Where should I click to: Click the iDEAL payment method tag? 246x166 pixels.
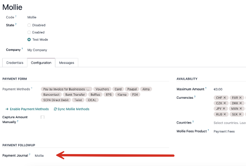pyautogui.click(x=92, y=100)
